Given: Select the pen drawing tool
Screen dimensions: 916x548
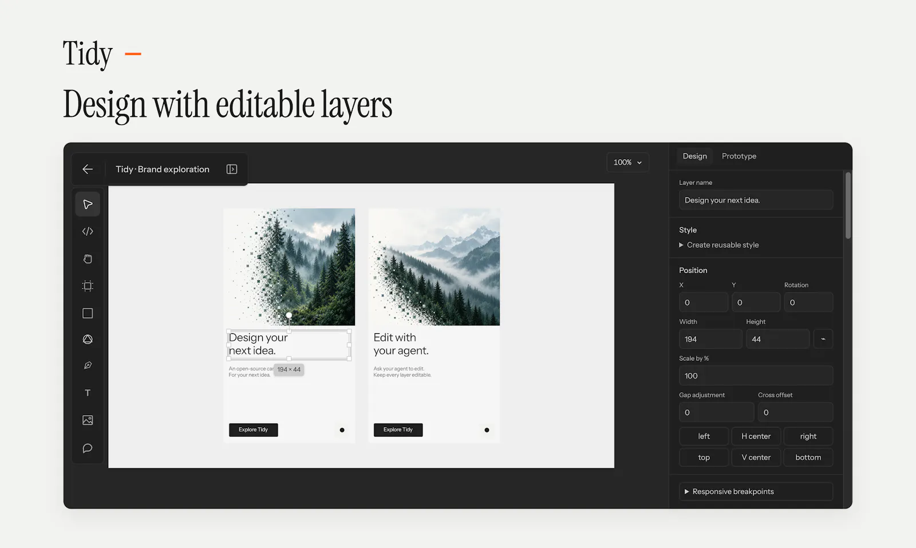Looking at the screenshot, I should tap(88, 365).
